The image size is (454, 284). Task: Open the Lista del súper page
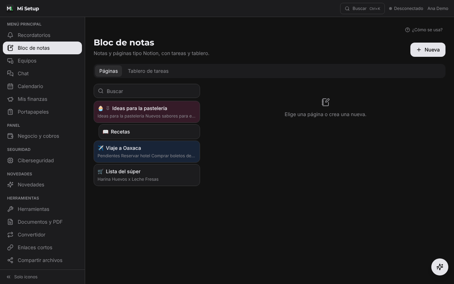[x=147, y=175]
